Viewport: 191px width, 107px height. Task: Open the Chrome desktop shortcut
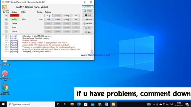click(5, 89)
